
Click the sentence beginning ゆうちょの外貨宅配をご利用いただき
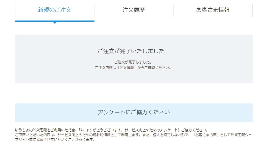[x=112, y=130]
